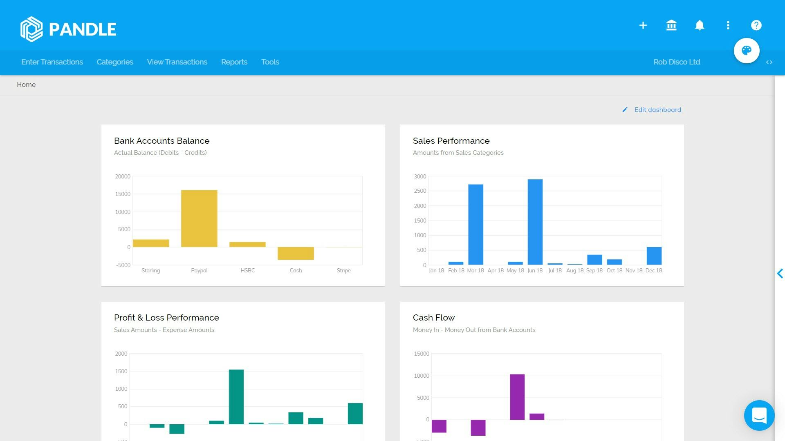Click the help question mark icon
Screen dimensions: 785x441
756,25
